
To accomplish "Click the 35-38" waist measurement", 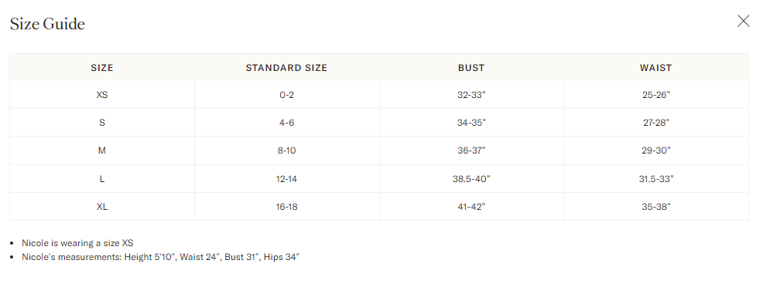I will tap(656, 207).
